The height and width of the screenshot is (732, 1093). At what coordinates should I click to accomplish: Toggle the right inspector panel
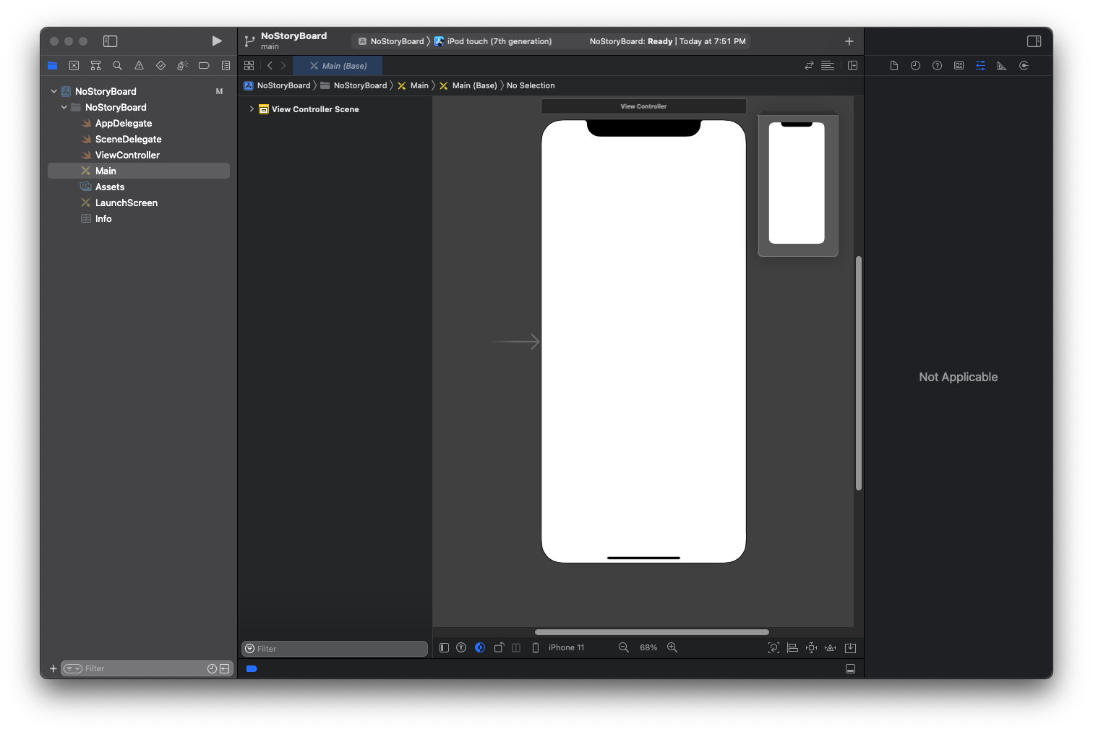point(1034,41)
